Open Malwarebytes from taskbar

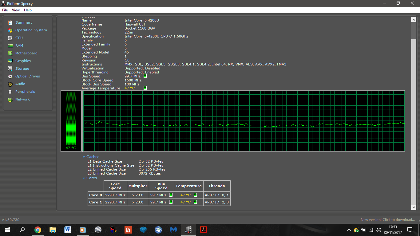[173, 230]
